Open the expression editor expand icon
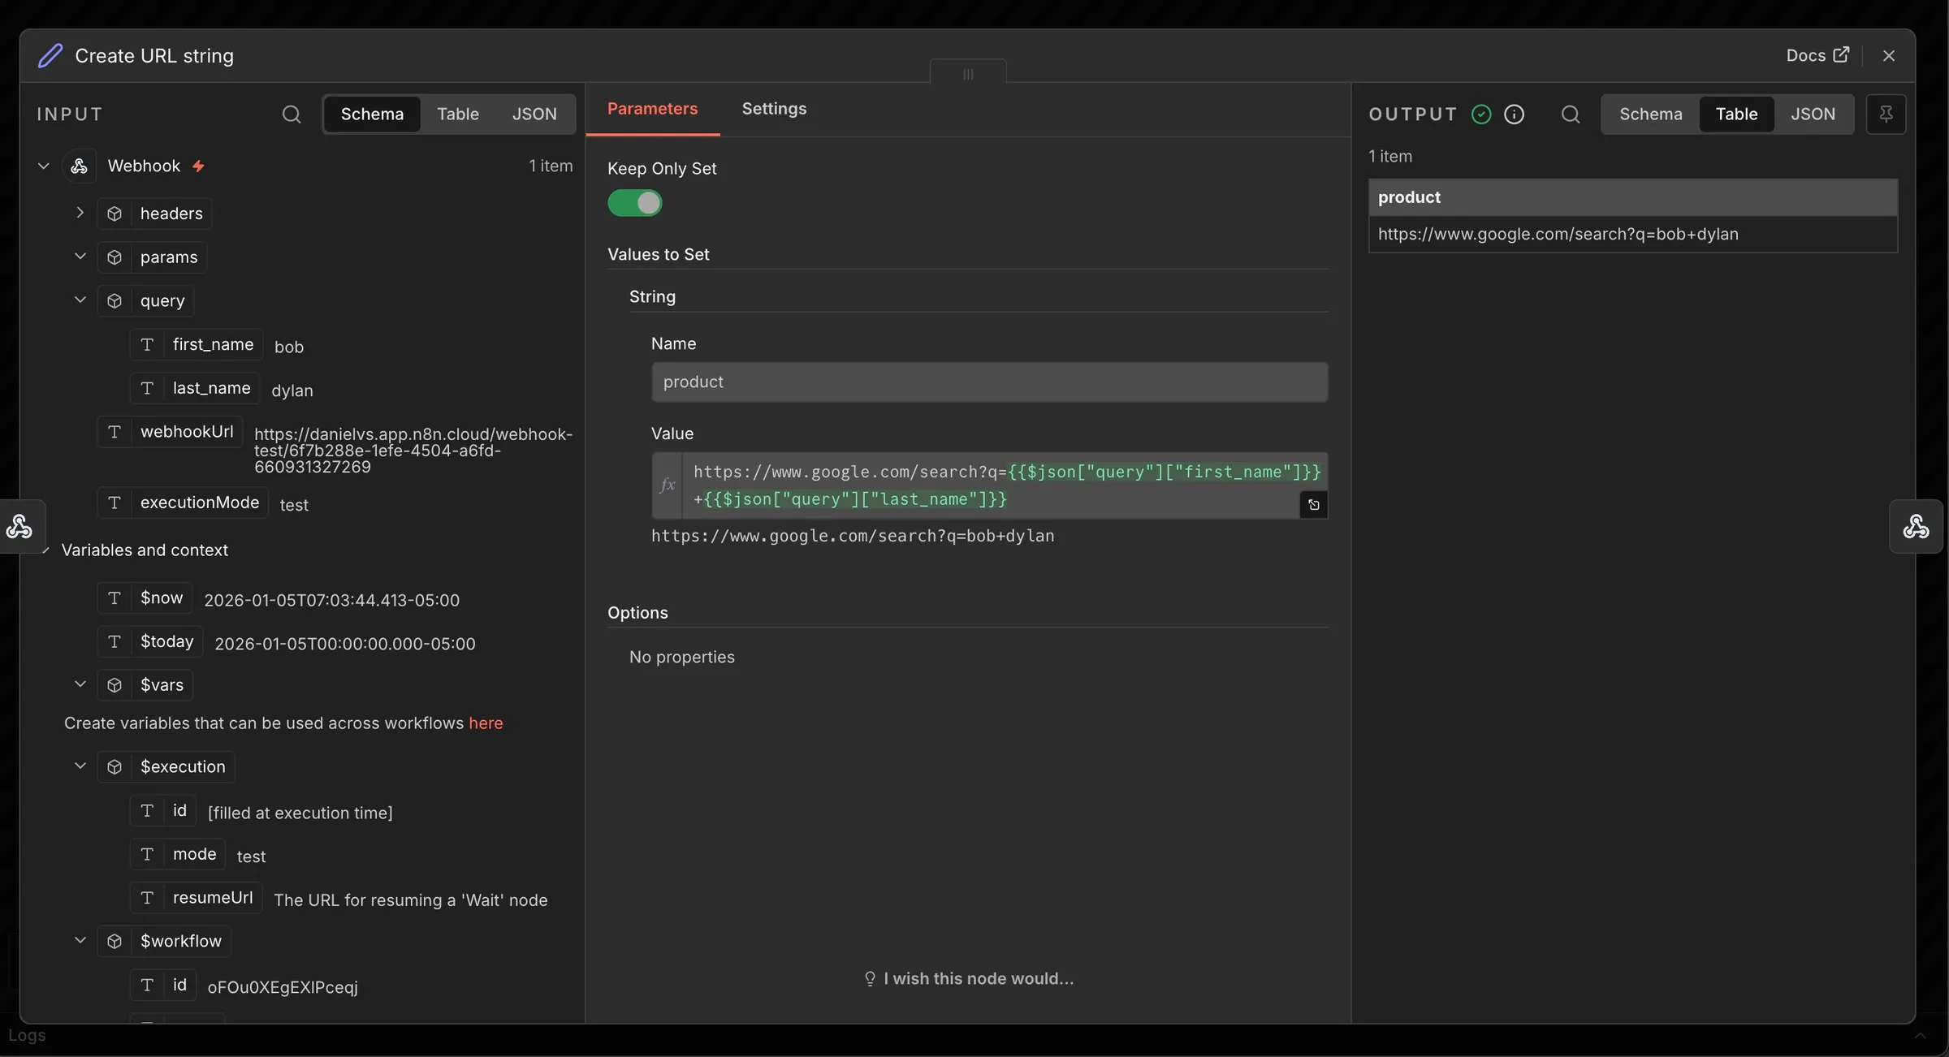The width and height of the screenshot is (1949, 1057). click(1314, 505)
